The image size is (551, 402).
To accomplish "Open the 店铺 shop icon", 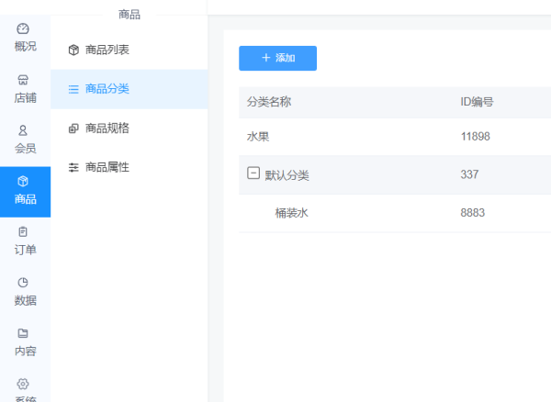I will pos(25,80).
